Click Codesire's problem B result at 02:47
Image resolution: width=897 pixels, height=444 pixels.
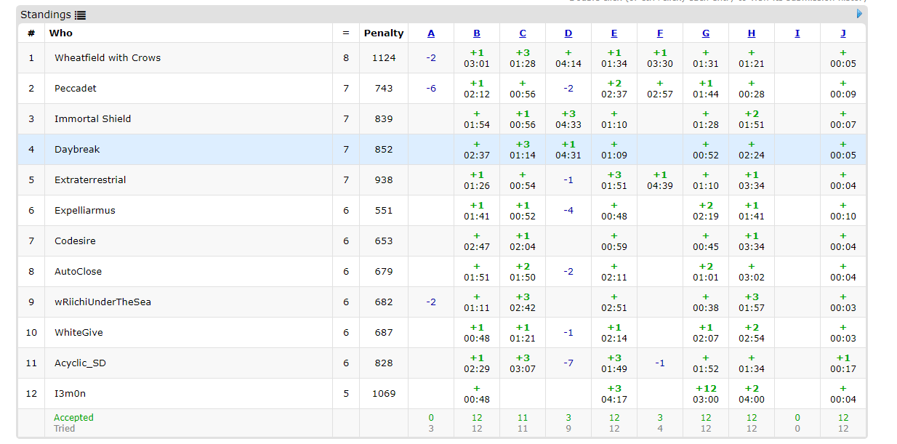pyautogui.click(x=477, y=241)
